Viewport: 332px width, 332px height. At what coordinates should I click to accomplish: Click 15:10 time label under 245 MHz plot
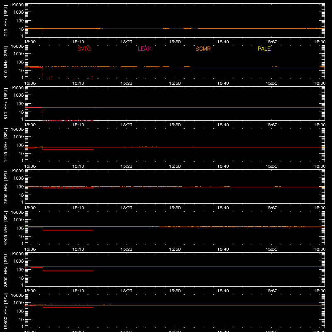pos(78,42)
